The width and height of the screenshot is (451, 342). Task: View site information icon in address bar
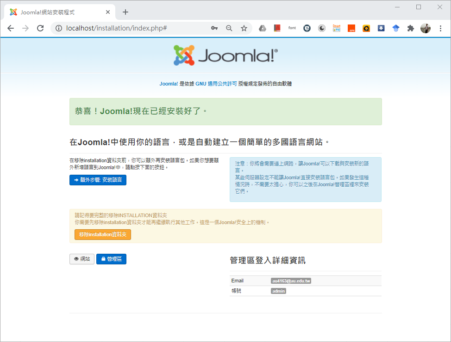point(59,28)
